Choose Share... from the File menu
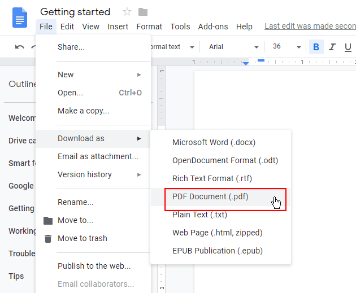356x293 pixels. point(93,47)
